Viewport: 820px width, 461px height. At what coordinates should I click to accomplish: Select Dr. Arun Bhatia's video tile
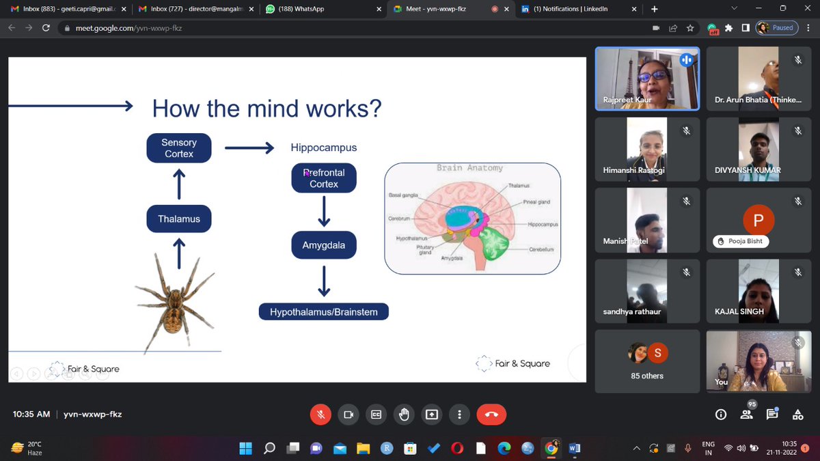[759, 78]
